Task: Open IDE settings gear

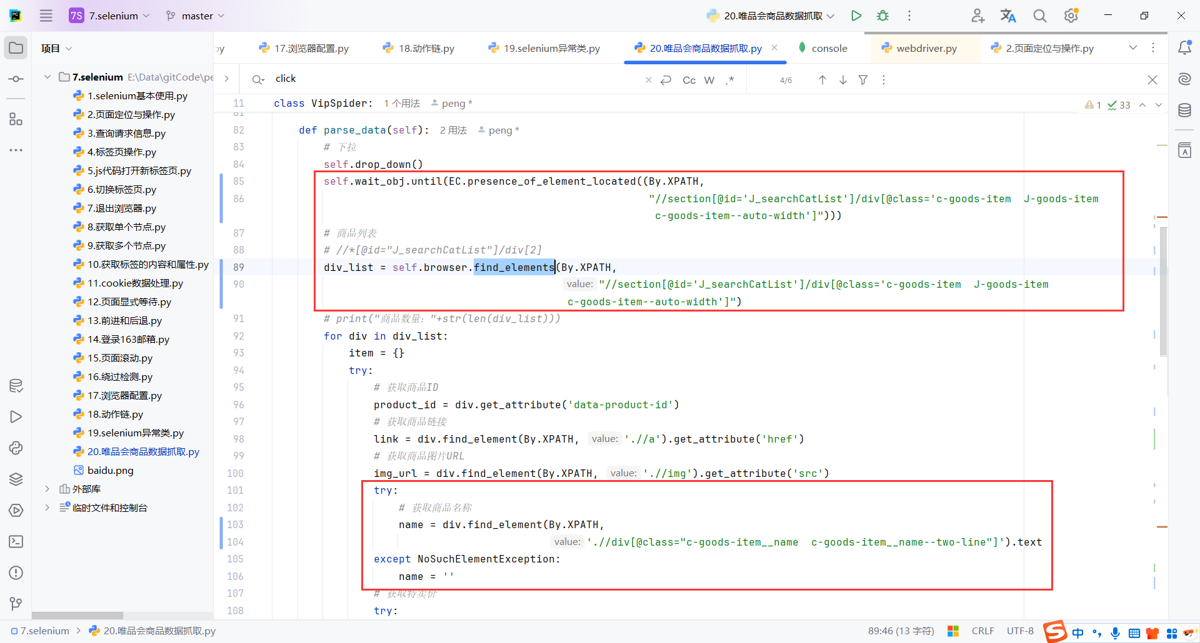Action: tap(1071, 16)
